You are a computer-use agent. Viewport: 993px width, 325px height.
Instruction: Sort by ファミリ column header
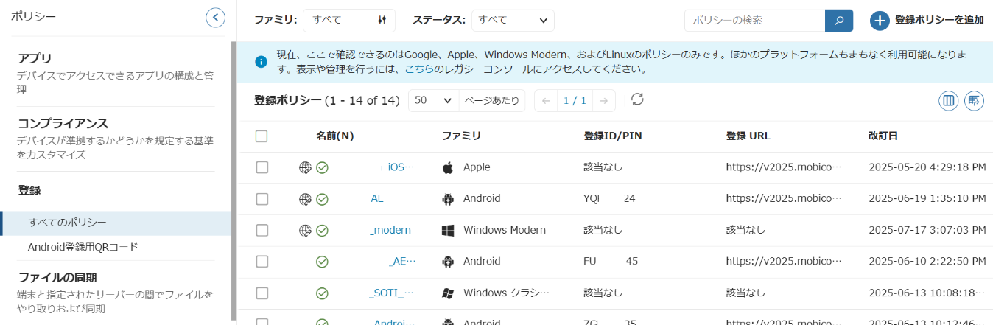461,136
